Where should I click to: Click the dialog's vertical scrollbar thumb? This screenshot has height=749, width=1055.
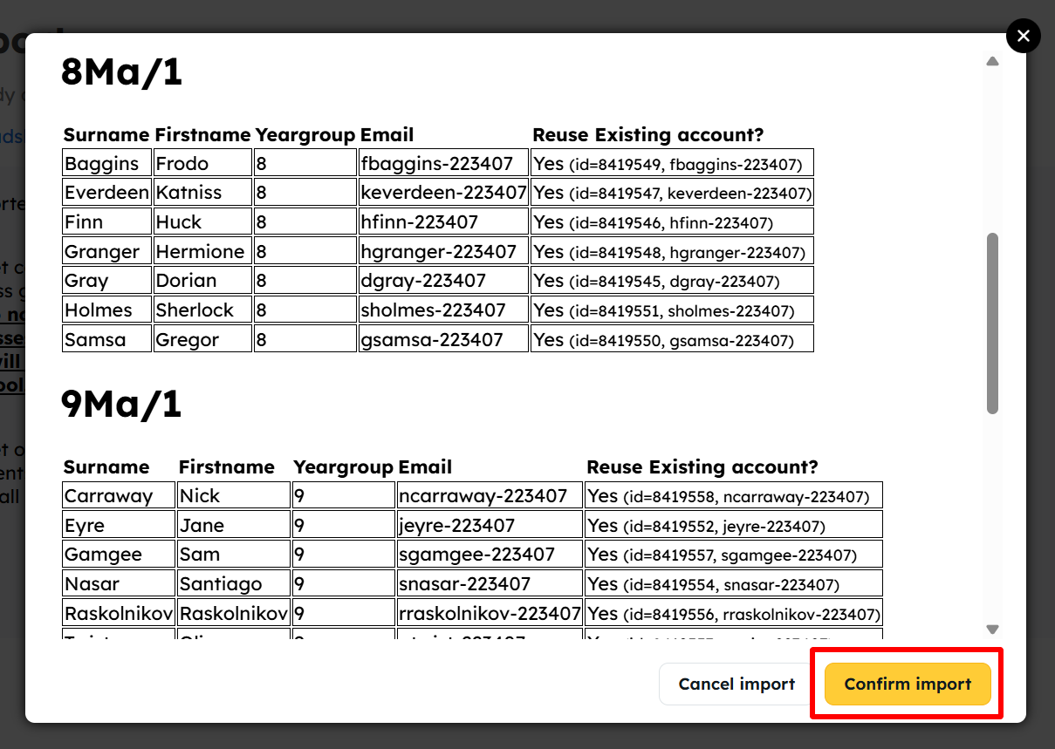point(992,323)
